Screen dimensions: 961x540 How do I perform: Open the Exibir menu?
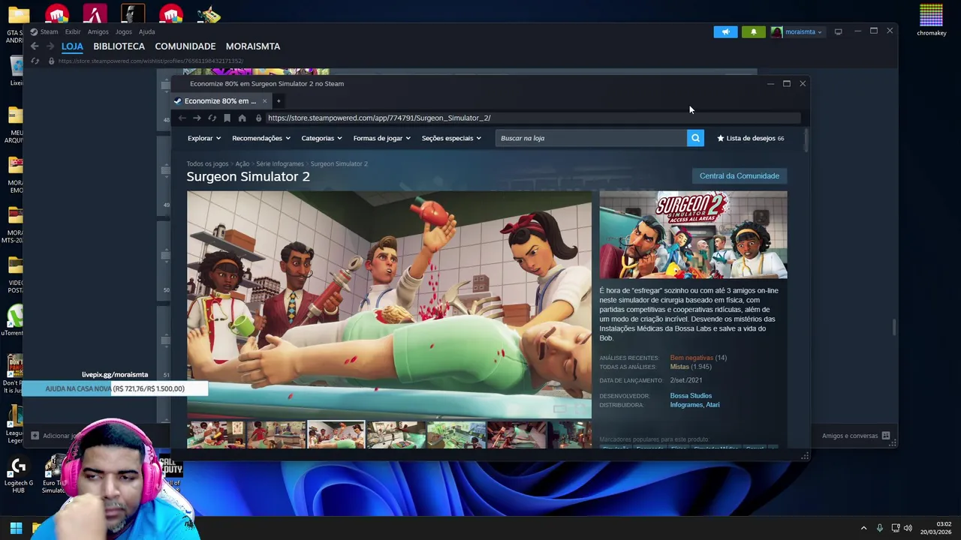pyautogui.click(x=73, y=31)
